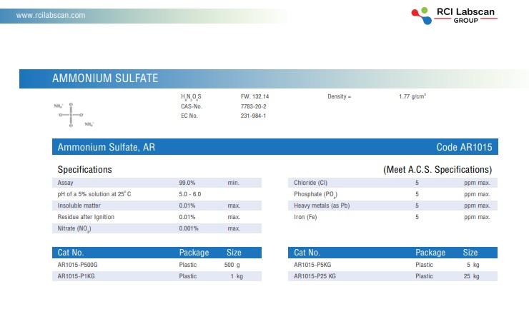Select the pH of a 5% solution row
The width and height of the screenshot is (529, 309).
coord(94,194)
